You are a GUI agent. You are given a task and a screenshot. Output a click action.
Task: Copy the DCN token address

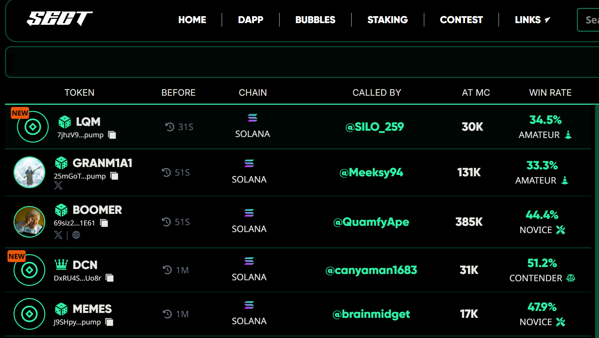point(109,278)
